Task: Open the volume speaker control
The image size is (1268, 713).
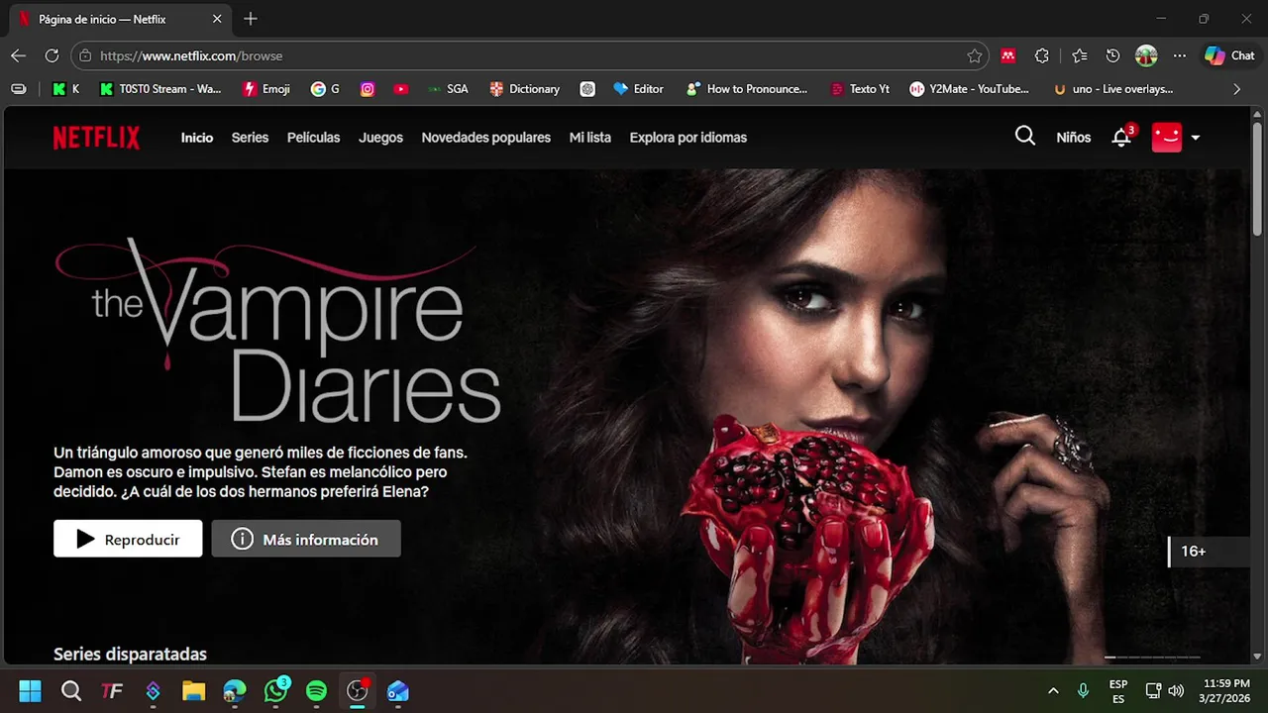Action: click(1176, 691)
